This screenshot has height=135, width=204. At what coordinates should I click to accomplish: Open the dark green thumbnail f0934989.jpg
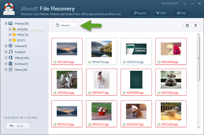click(136, 80)
